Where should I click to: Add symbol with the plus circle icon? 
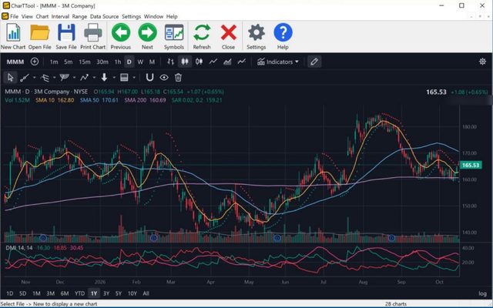pyautogui.click(x=35, y=62)
